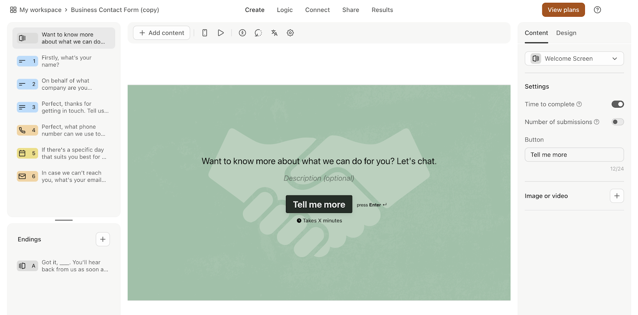This screenshot has width=638, height=315.
Task: Select question 4 about phone number
Action: coord(64,130)
